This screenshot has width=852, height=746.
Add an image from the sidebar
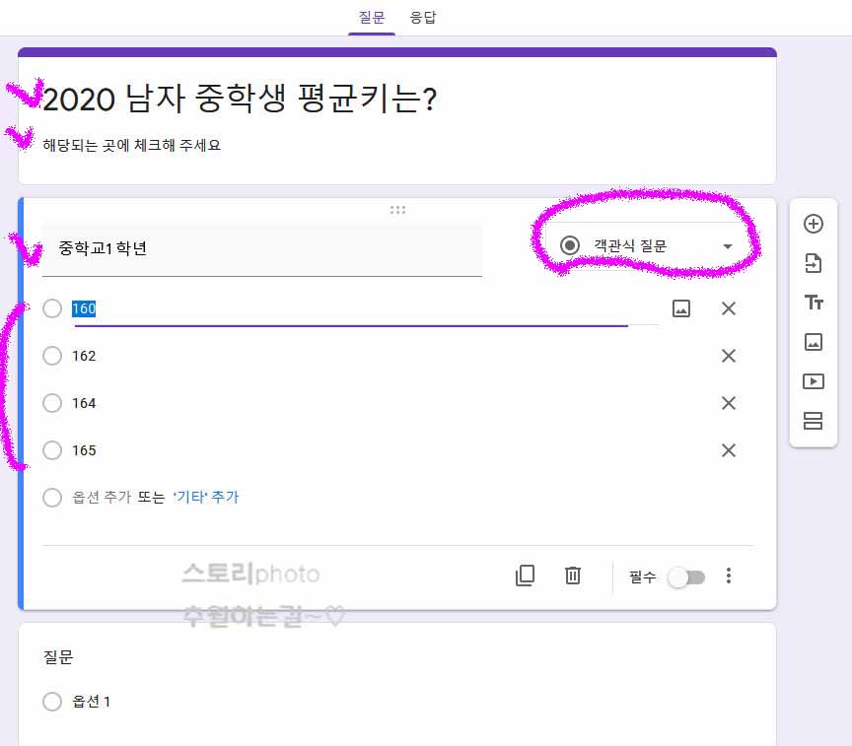(x=813, y=342)
